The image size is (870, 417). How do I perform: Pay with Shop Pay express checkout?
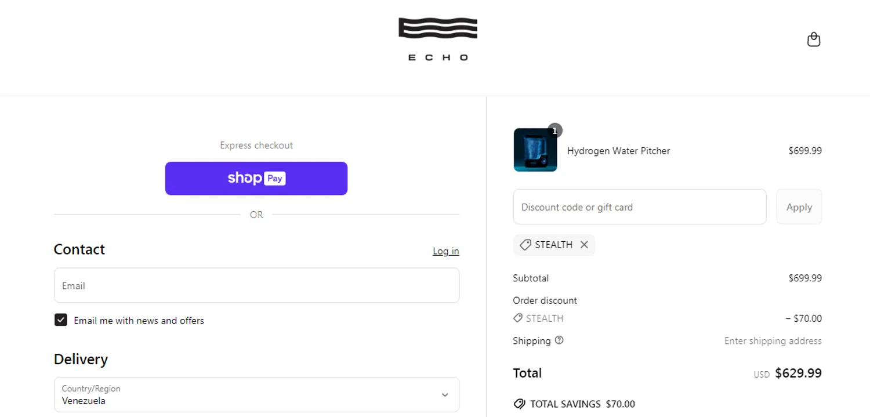point(256,179)
